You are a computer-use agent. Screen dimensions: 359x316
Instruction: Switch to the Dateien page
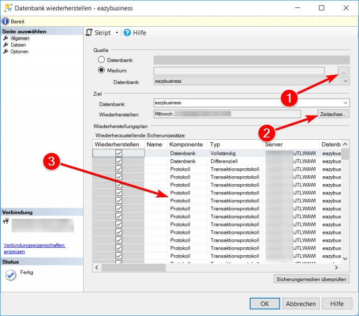[x=18, y=45]
